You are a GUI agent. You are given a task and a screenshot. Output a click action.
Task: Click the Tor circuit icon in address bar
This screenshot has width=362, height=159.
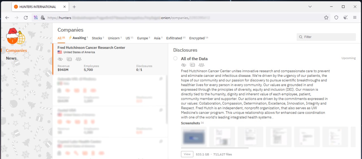36,18
